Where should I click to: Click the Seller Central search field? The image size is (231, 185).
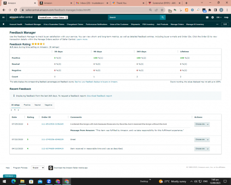[134, 17]
